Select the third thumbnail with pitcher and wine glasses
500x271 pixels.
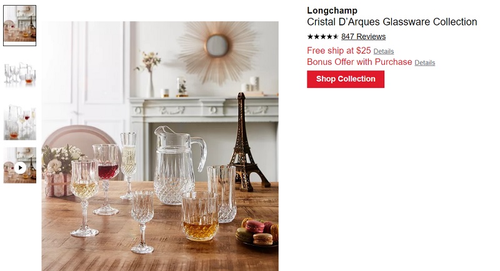(20, 122)
